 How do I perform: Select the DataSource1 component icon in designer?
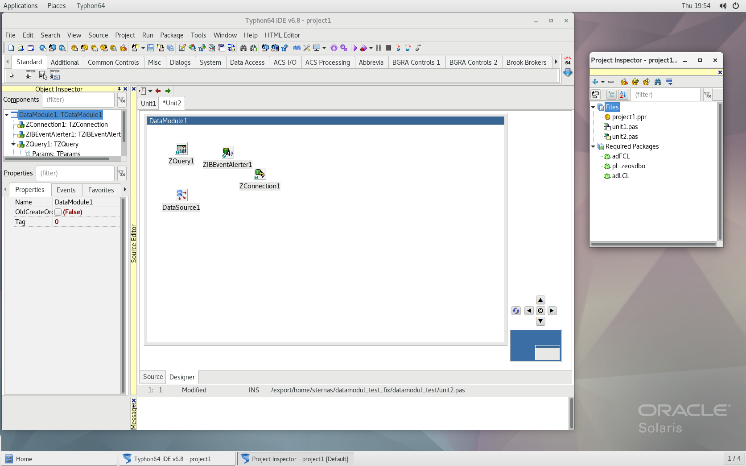point(181,195)
